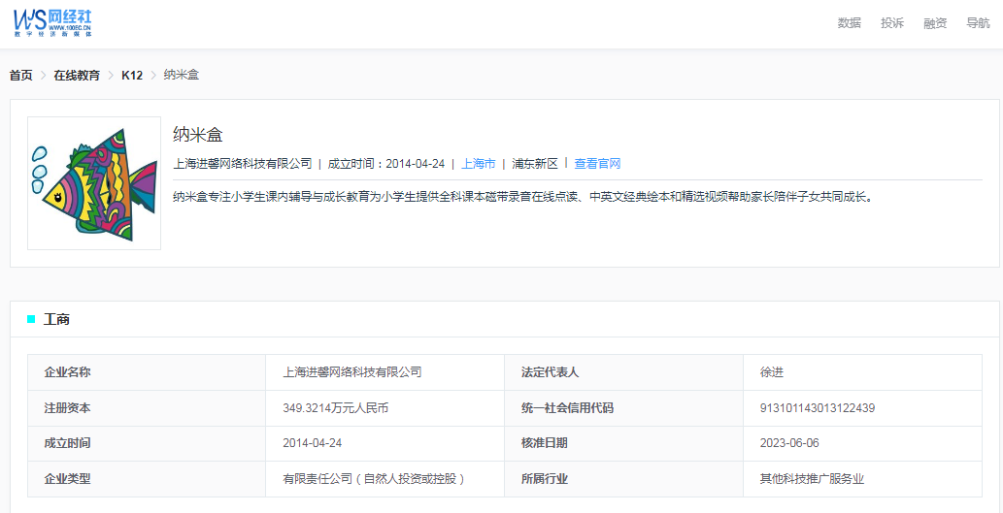
Task: Click the company name 上海进馨网络科技有限公司 table cell
Action: [x=351, y=372]
